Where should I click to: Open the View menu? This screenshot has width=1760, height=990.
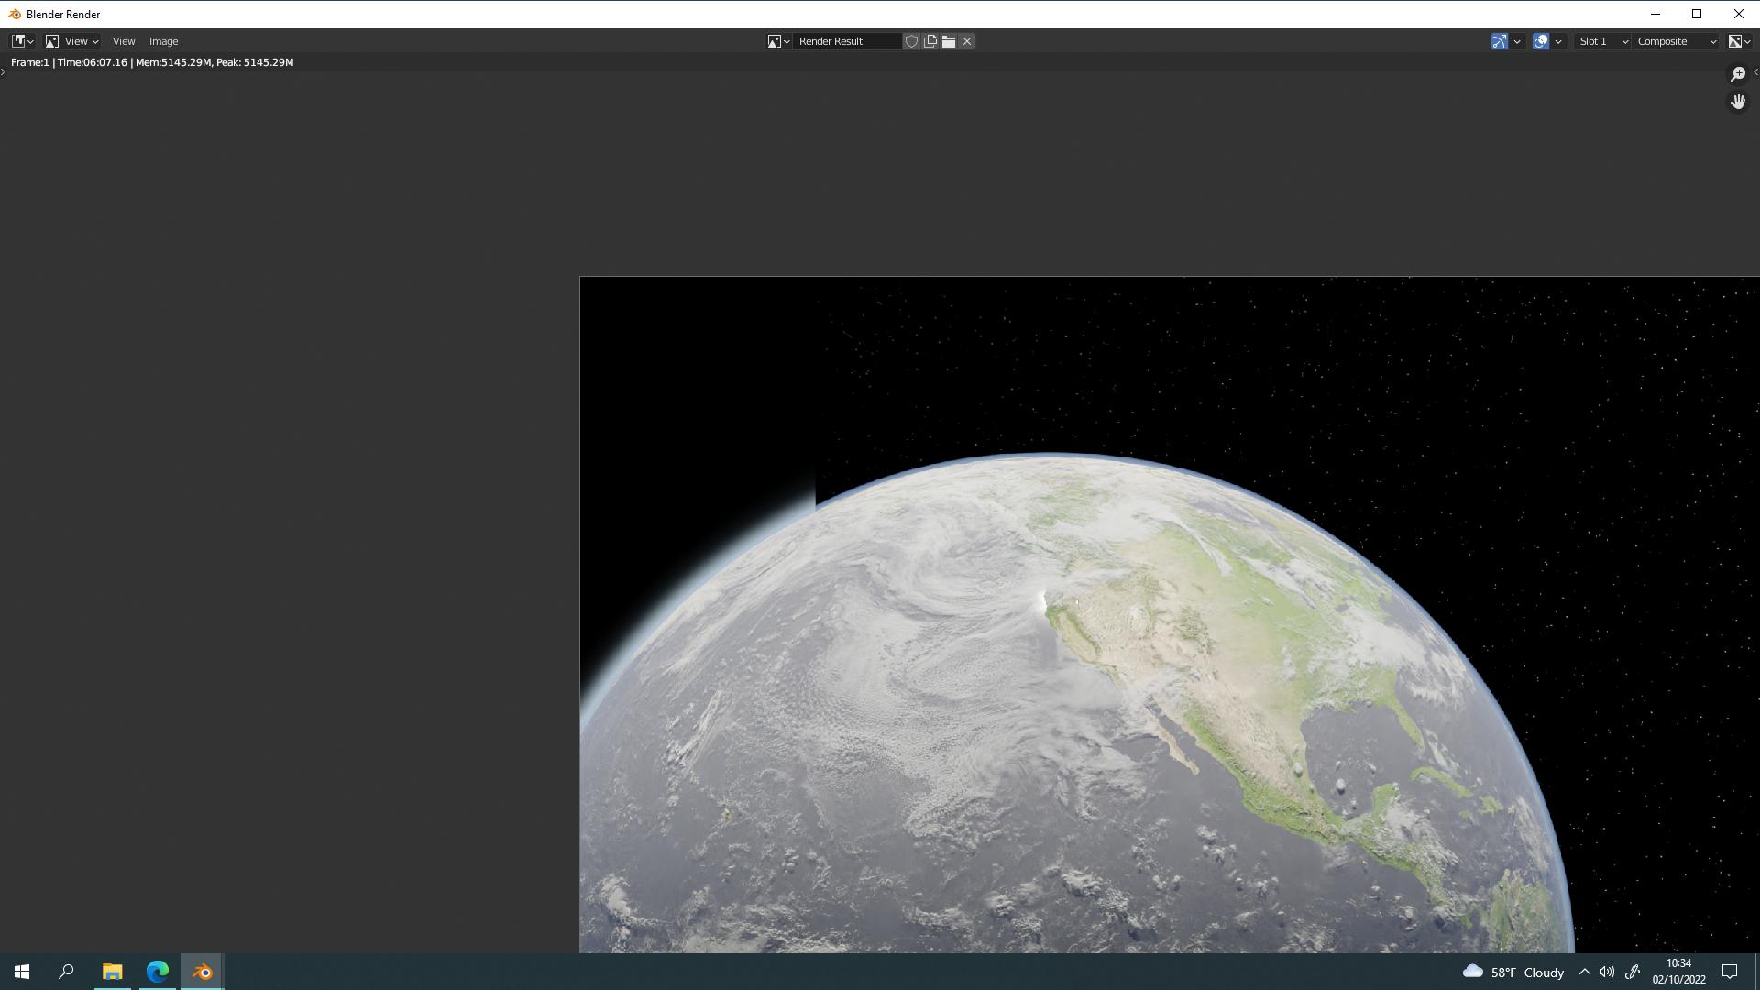pyautogui.click(x=124, y=41)
